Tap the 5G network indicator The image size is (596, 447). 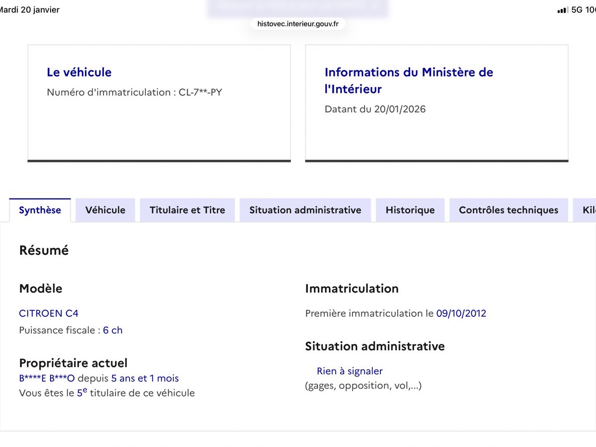click(x=578, y=8)
